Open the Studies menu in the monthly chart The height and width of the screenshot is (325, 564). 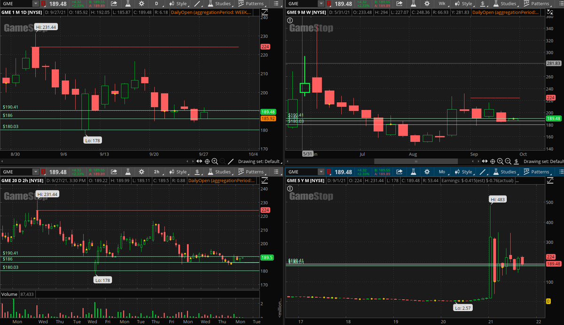tap(505, 172)
